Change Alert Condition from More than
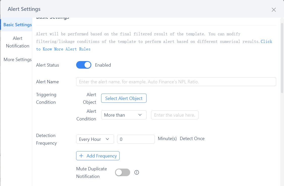The image size is (284, 186). point(124,115)
